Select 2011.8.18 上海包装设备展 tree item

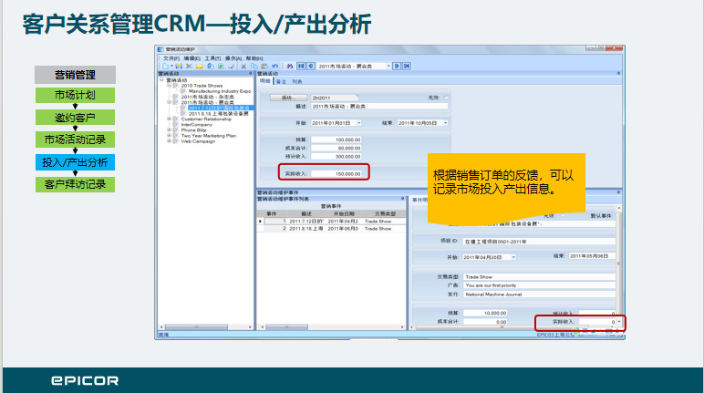(218, 114)
